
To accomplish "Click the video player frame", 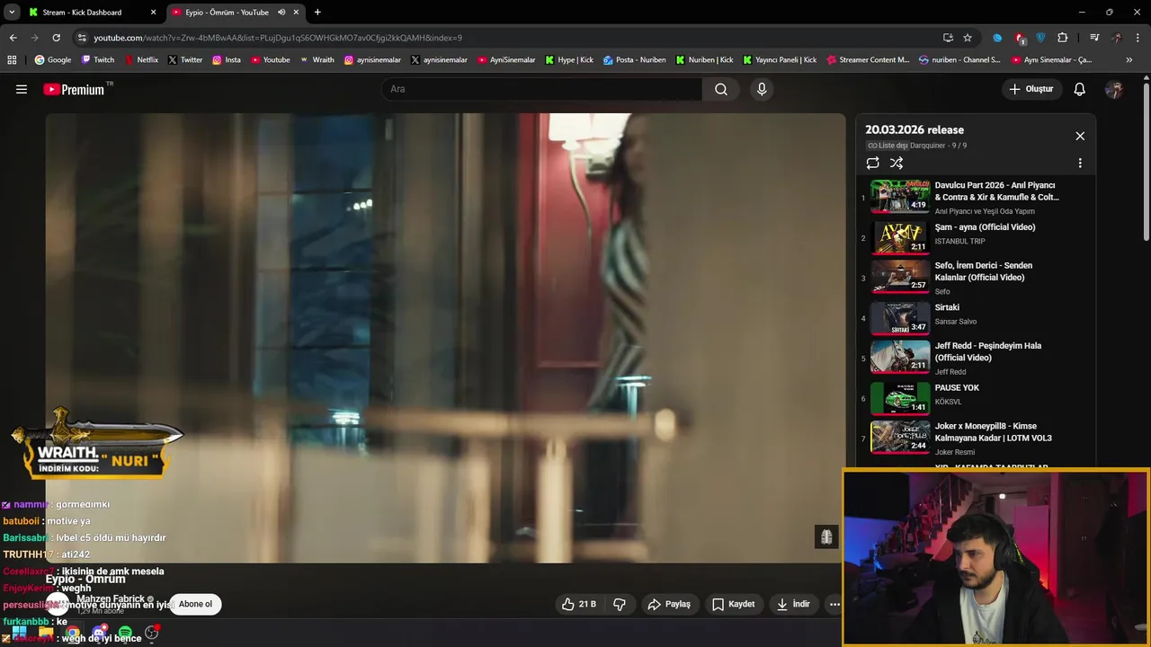I will coord(445,338).
